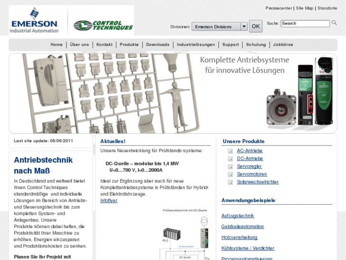
Task: Open the Kühlsysteme / Verdichter link
Action: click(248, 248)
